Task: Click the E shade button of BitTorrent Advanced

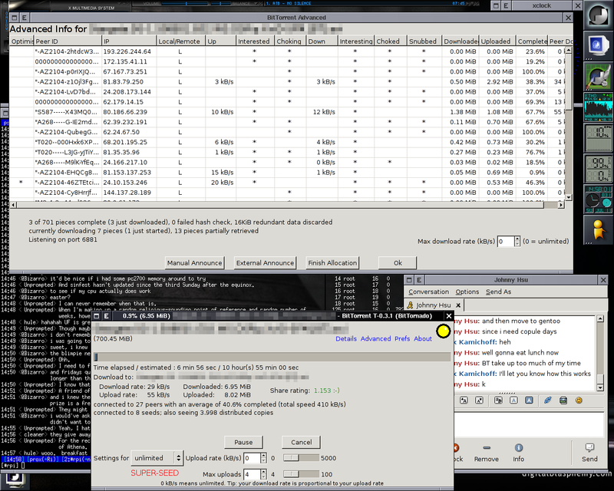Action: click(x=25, y=18)
